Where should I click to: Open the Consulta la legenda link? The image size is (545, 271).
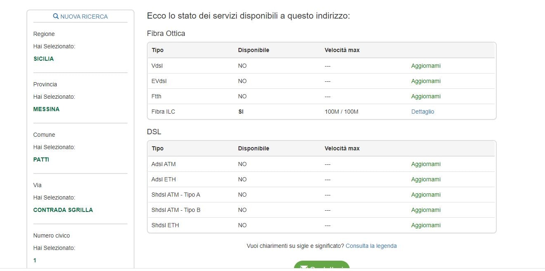pos(371,246)
